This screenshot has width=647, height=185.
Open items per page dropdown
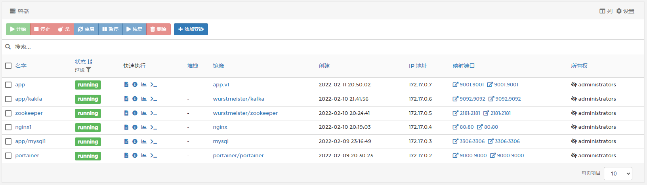click(x=618, y=174)
